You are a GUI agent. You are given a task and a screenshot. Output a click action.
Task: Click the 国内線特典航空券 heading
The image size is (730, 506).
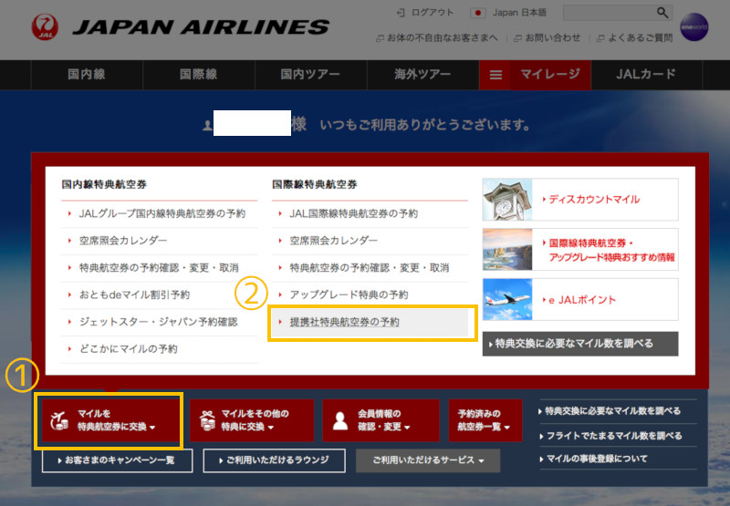(x=104, y=185)
